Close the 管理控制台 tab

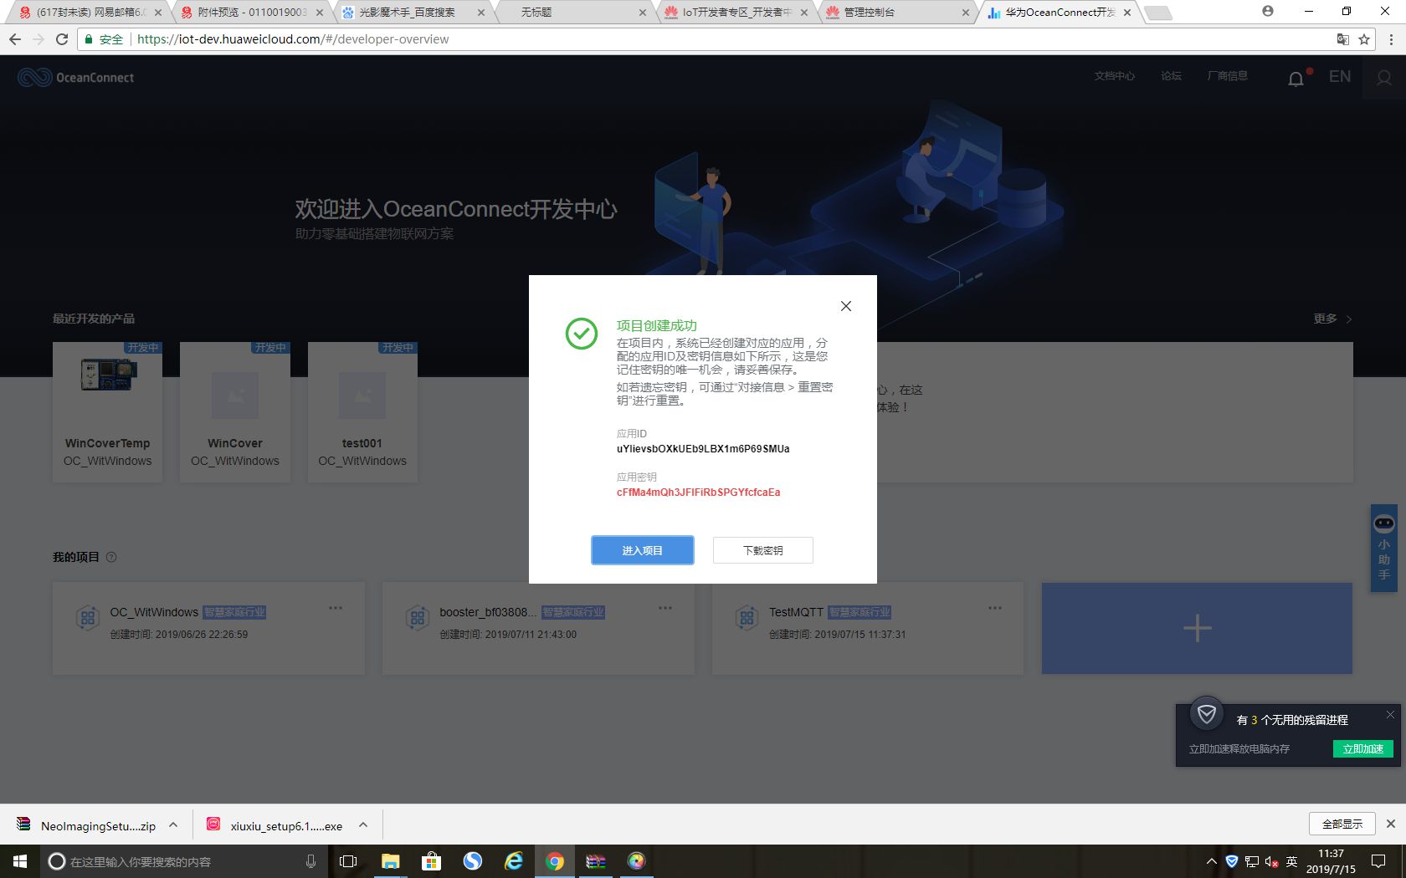pos(966,13)
